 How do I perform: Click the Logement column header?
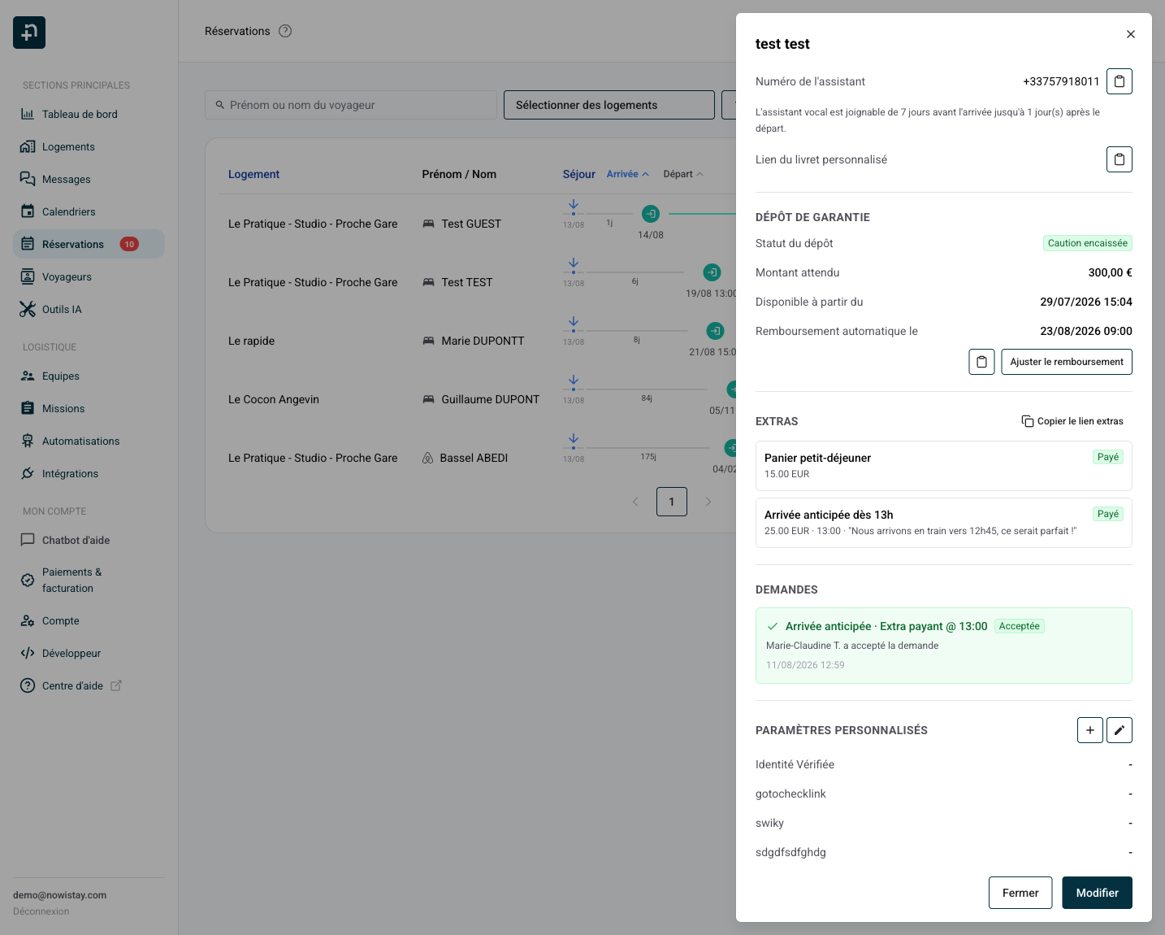tap(253, 174)
